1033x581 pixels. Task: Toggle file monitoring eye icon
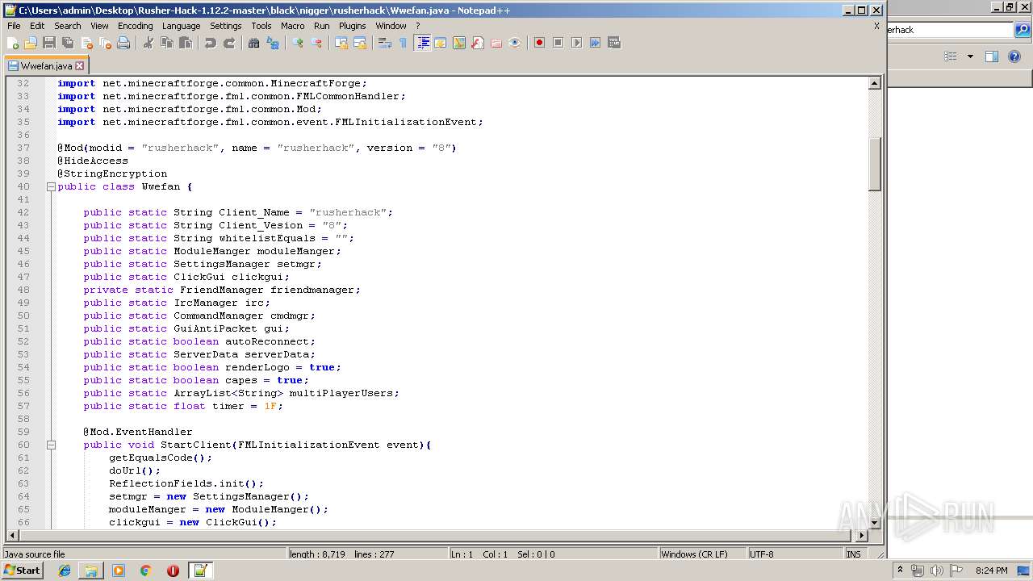click(x=515, y=43)
